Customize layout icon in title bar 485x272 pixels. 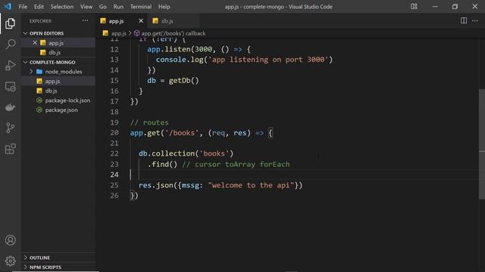click(x=414, y=7)
